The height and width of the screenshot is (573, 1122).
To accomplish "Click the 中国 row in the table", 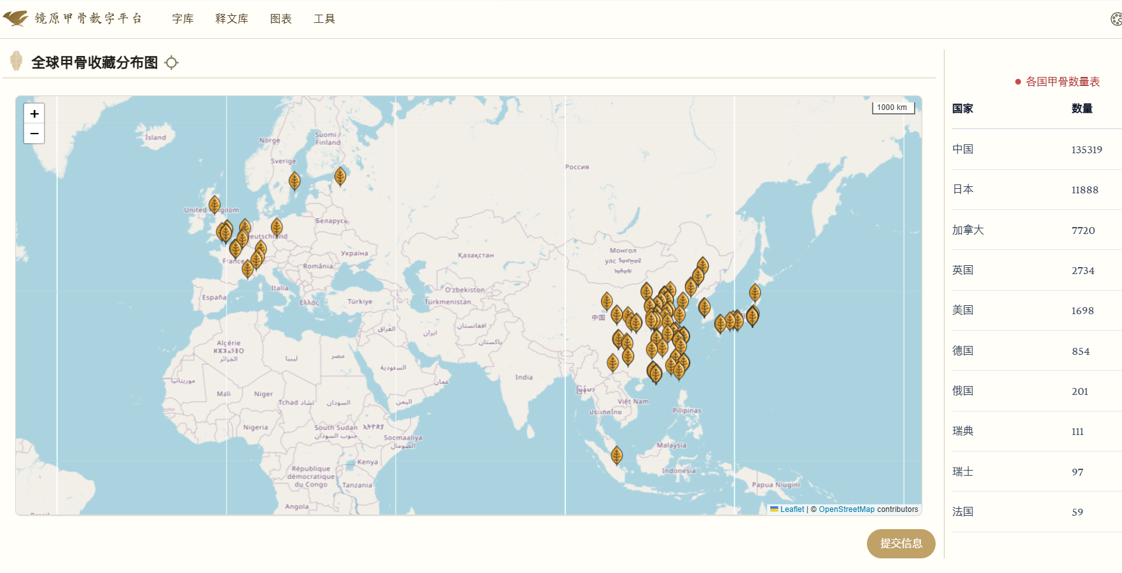I will tap(1037, 149).
